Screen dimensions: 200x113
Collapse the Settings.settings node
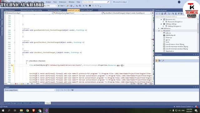[161, 24]
